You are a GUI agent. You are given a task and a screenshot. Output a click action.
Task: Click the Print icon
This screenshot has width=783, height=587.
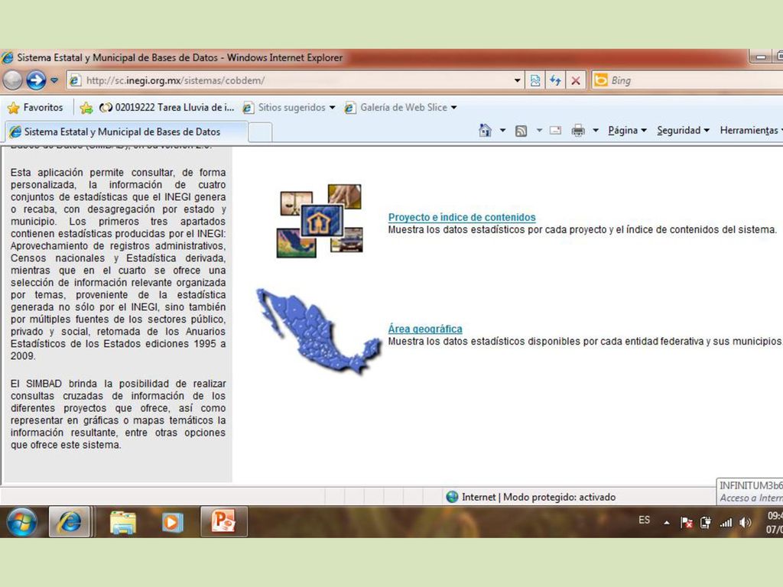578,131
